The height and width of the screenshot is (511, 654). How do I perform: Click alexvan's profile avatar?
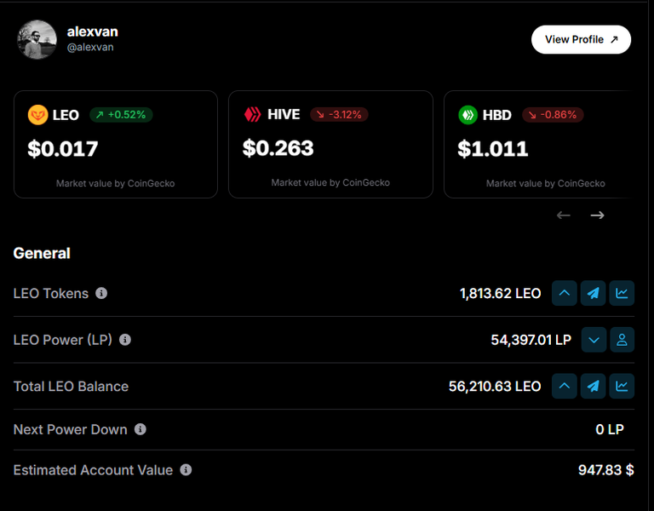(37, 40)
